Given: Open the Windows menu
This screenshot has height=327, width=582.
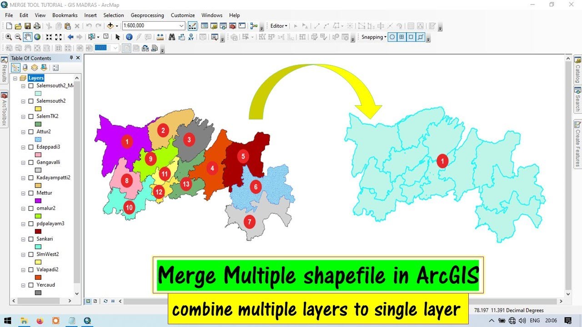Looking at the screenshot, I should (212, 15).
